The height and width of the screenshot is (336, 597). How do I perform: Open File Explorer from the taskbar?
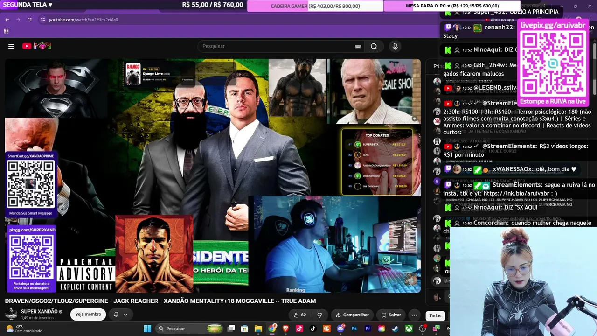pyautogui.click(x=258, y=329)
